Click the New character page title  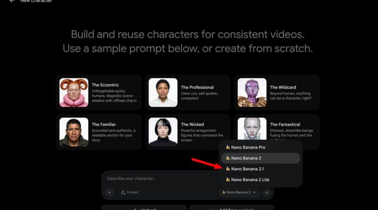[x=36, y=1]
